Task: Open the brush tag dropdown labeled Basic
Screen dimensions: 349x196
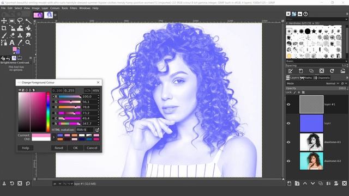Action: 317,61
